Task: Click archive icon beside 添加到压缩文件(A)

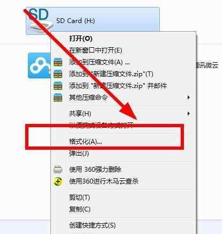Action: point(58,62)
